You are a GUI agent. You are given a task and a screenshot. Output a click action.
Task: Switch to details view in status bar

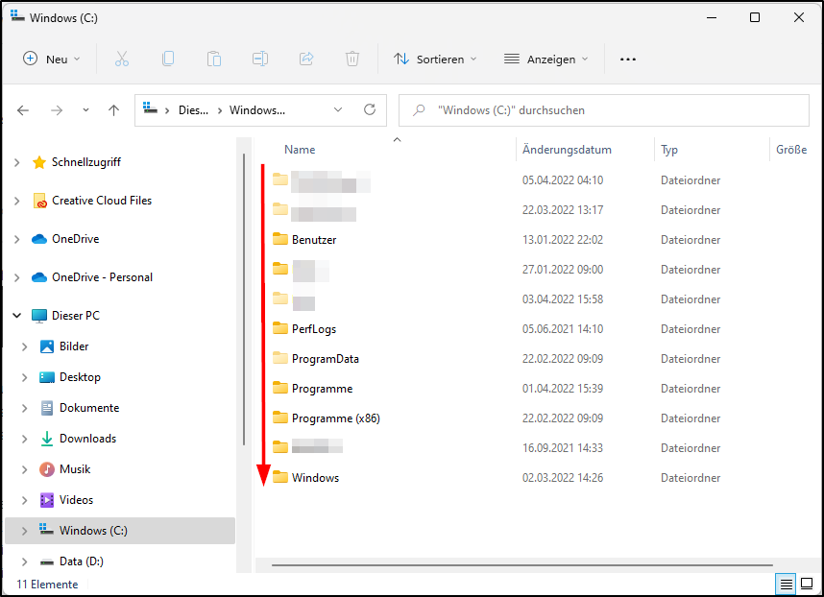coord(787,584)
